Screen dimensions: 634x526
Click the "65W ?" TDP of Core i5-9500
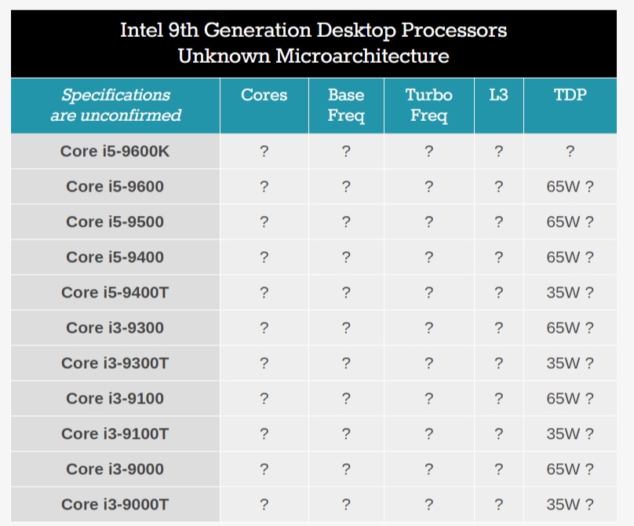pyautogui.click(x=570, y=221)
